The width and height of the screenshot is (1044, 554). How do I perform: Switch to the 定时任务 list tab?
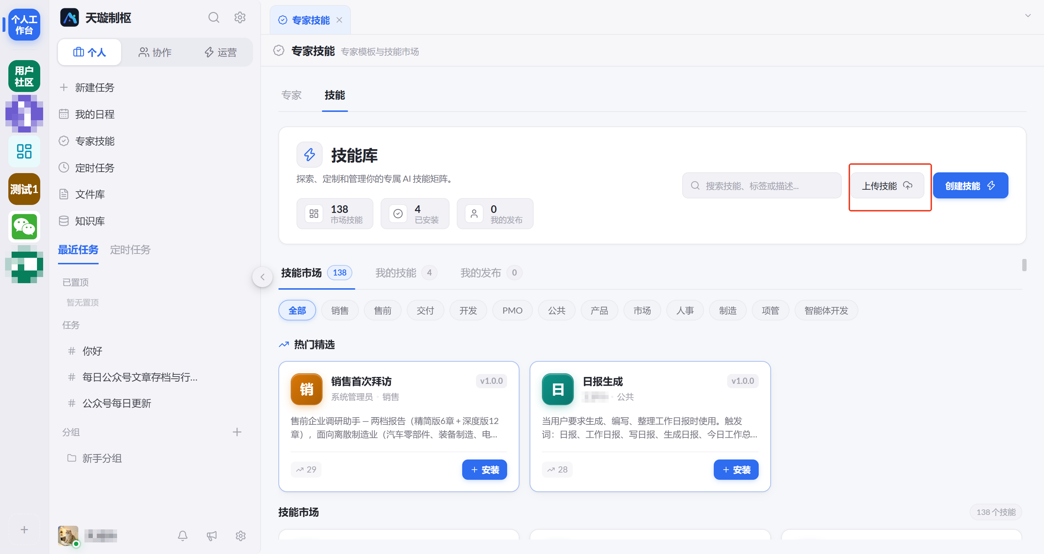130,249
